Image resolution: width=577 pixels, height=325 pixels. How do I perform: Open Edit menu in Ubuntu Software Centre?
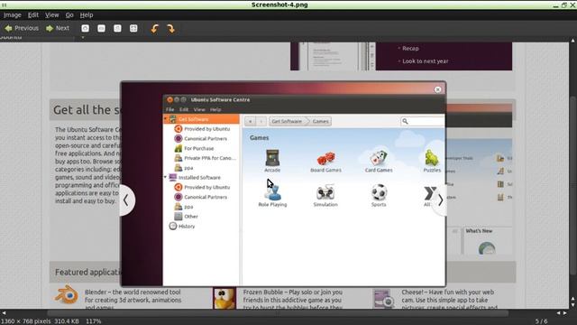184,109
